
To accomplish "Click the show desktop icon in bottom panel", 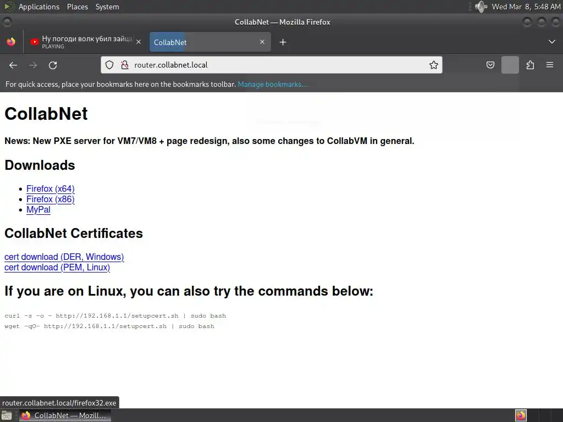I will (x=7, y=415).
